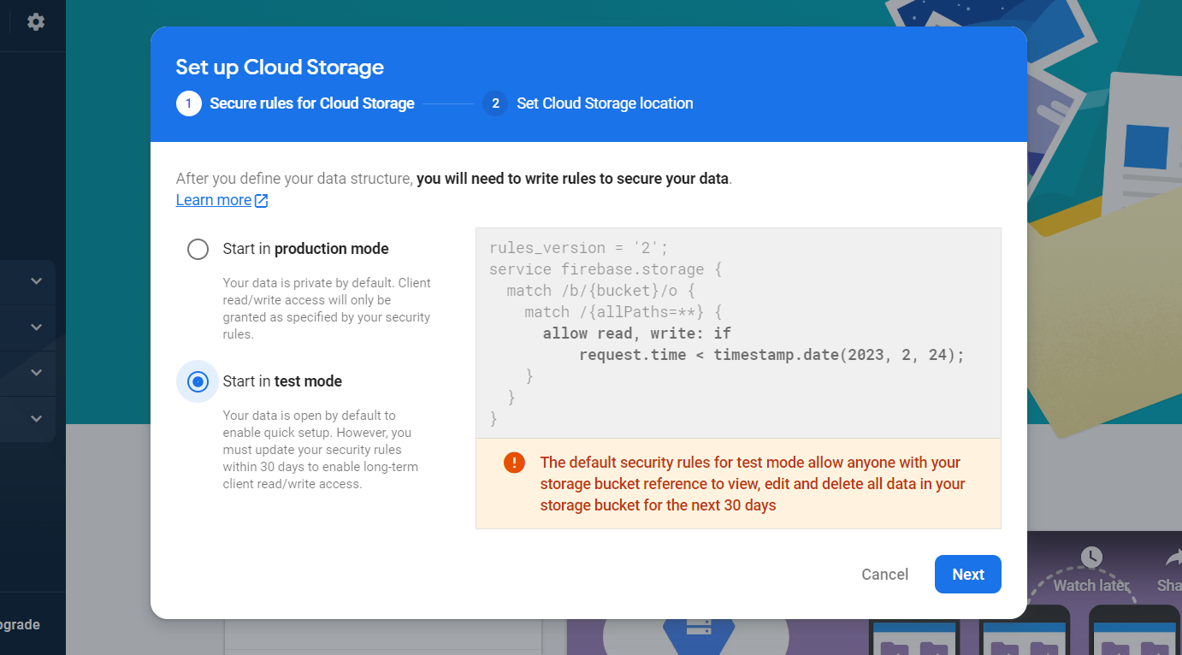Image resolution: width=1182 pixels, height=655 pixels.
Task: Click the "allow read, write: if" code line
Action: tap(637, 333)
